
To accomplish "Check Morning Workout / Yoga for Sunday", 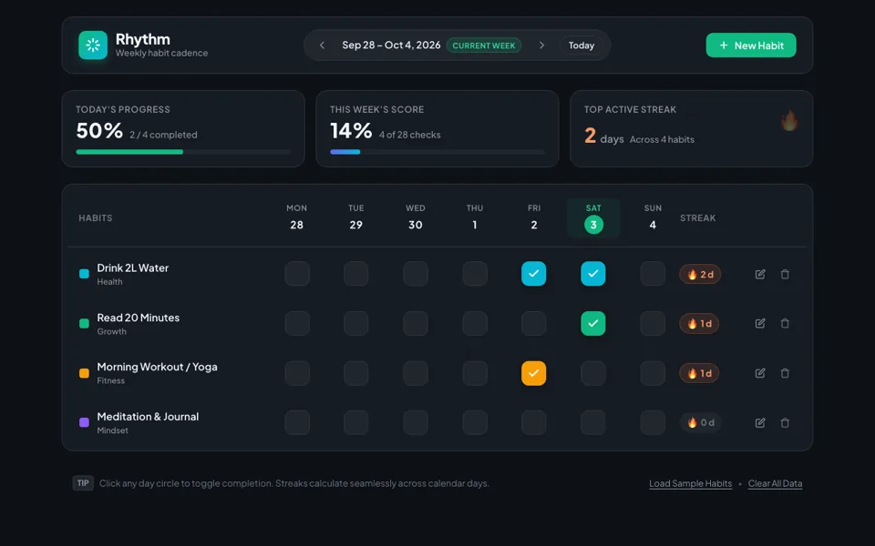I will 653,373.
